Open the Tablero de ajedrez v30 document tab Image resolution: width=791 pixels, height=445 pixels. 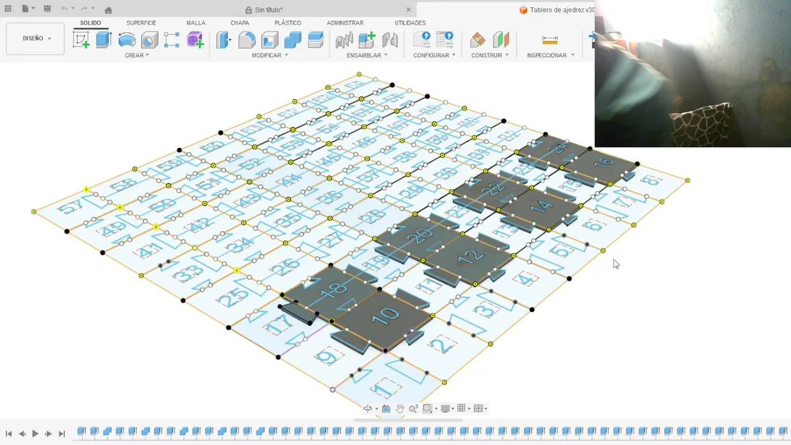click(x=556, y=10)
